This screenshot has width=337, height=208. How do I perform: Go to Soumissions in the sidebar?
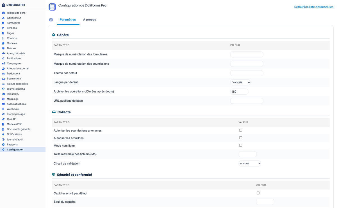click(x=14, y=79)
